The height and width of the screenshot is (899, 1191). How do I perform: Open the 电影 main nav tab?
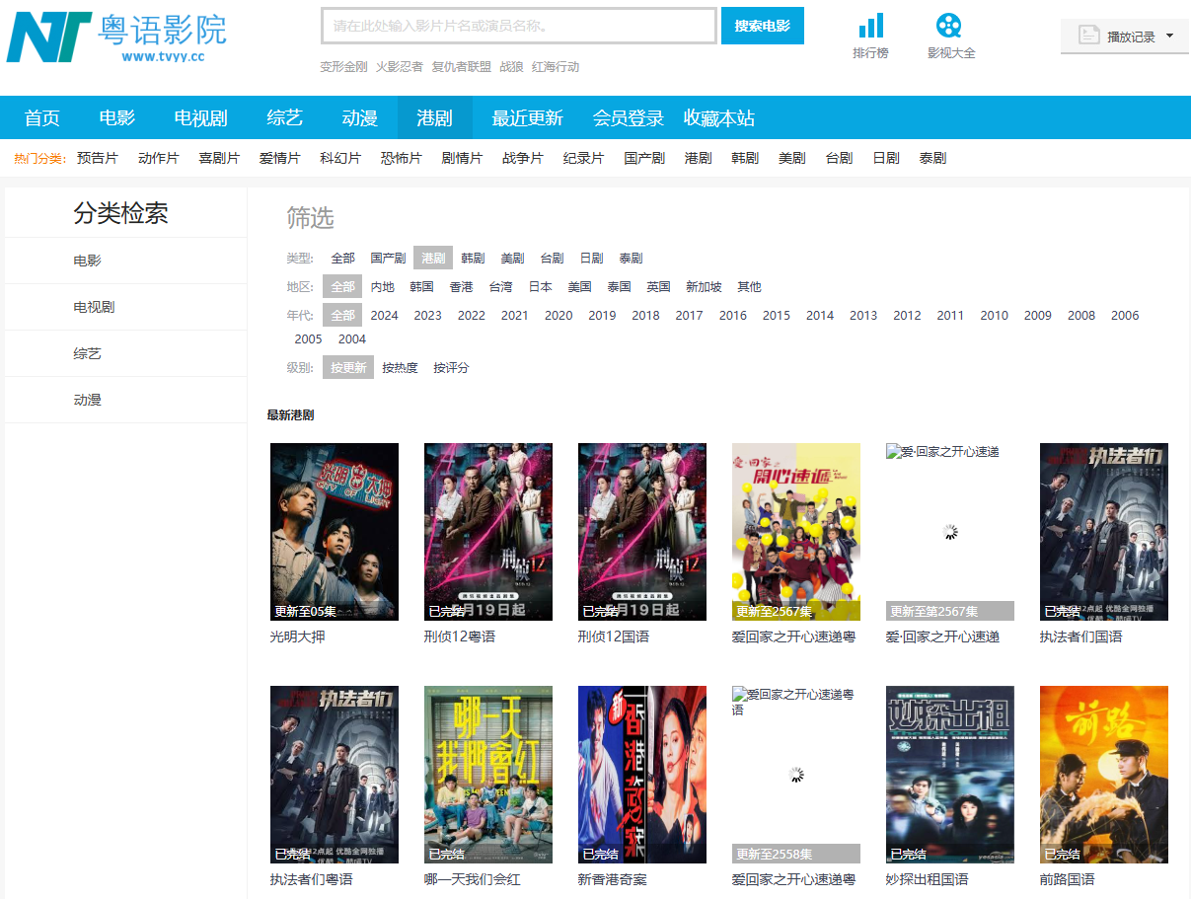117,118
